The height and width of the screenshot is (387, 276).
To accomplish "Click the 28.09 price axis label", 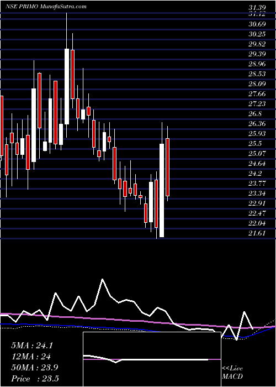I will click(257, 84).
